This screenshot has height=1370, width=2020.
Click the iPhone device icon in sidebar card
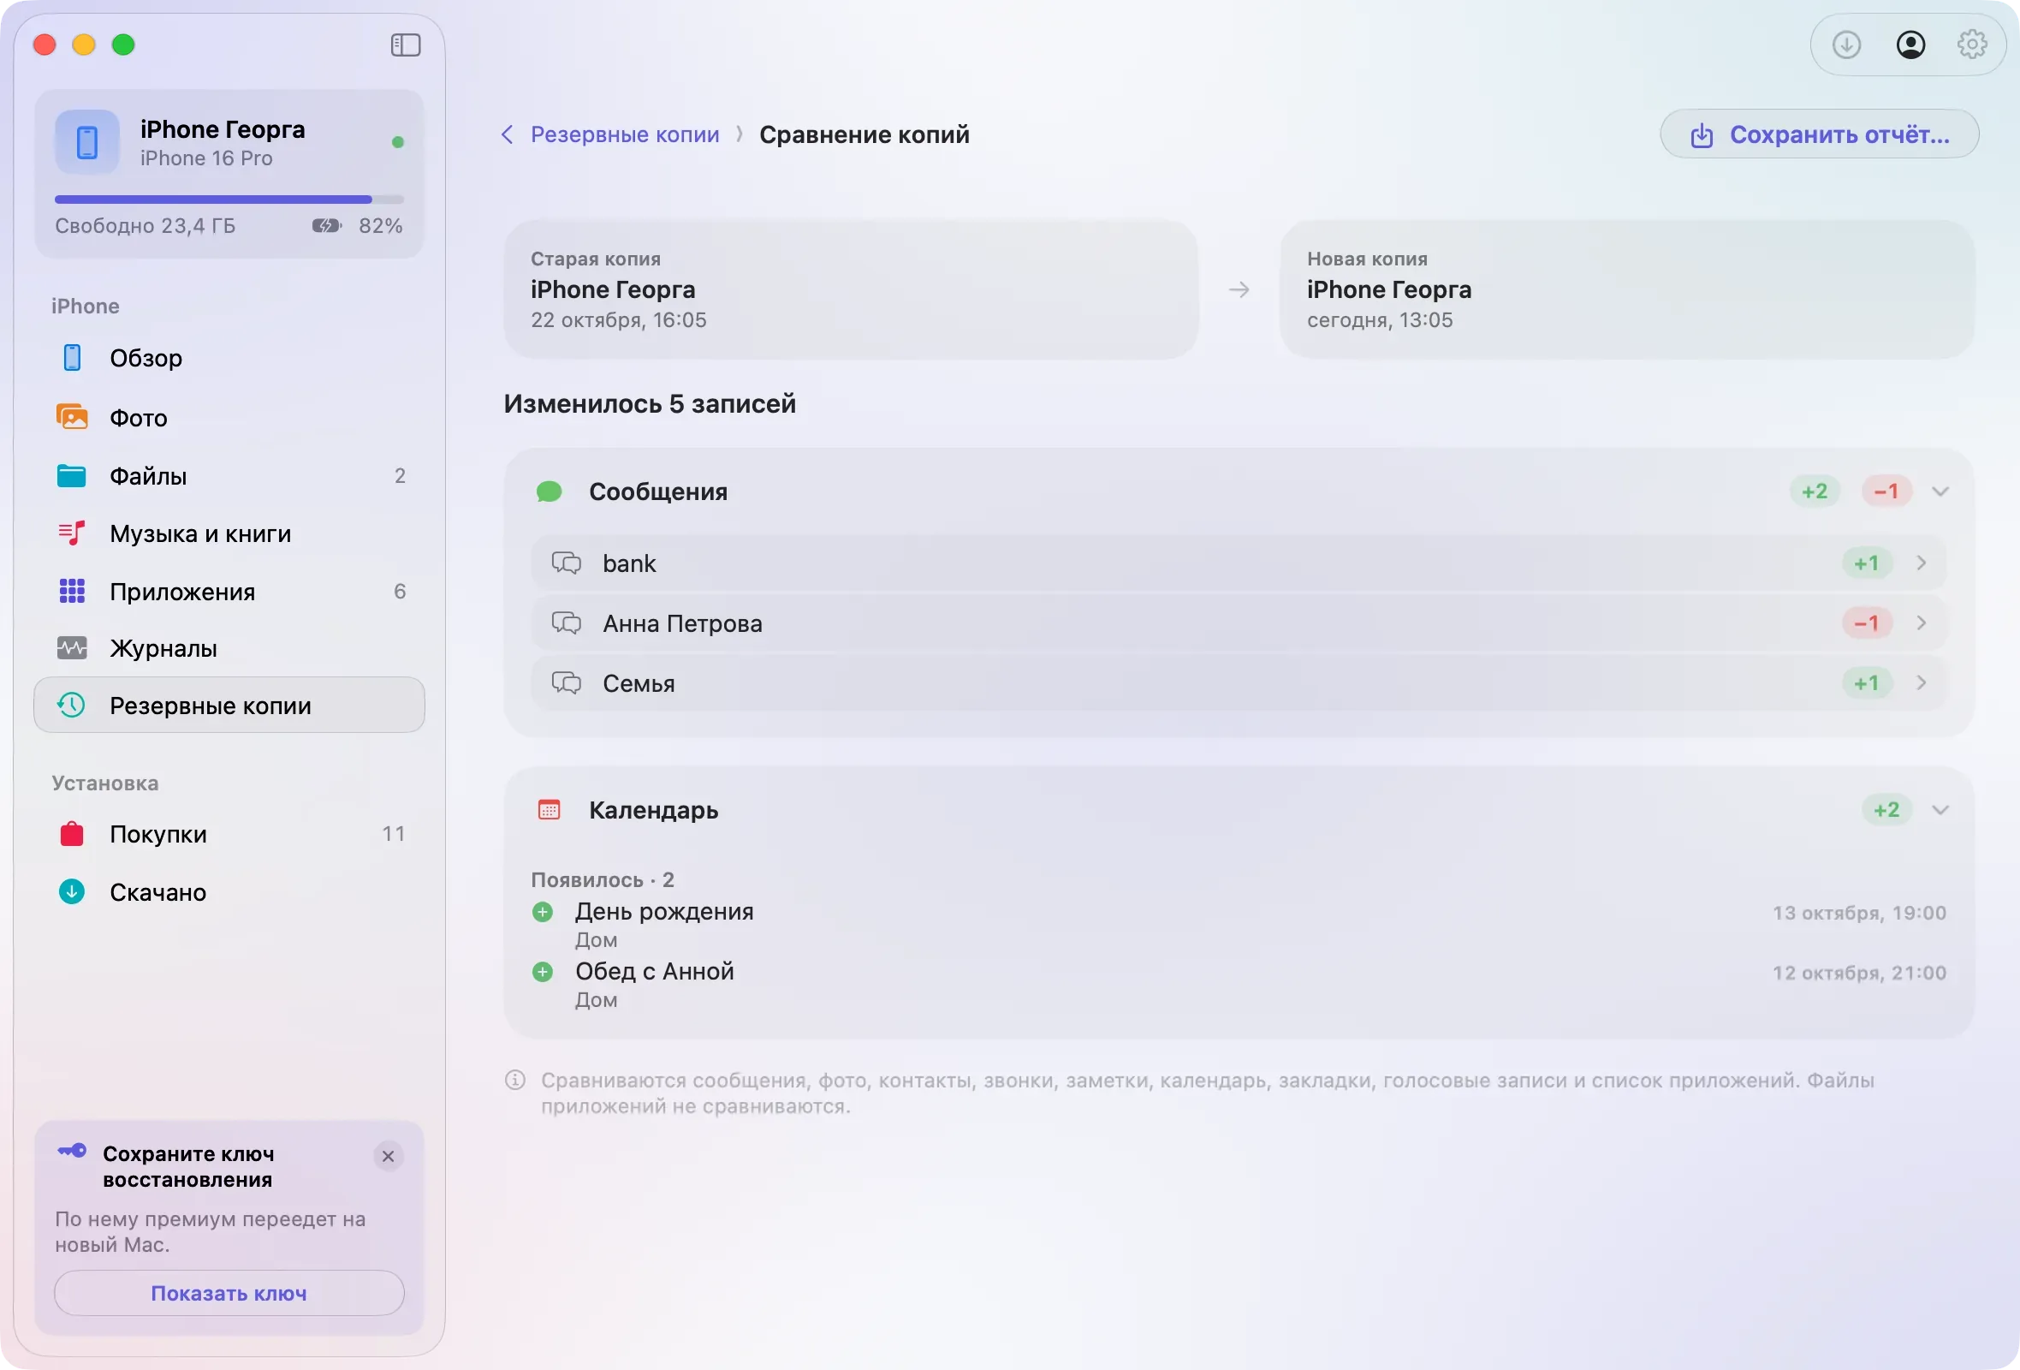pyautogui.click(x=87, y=141)
